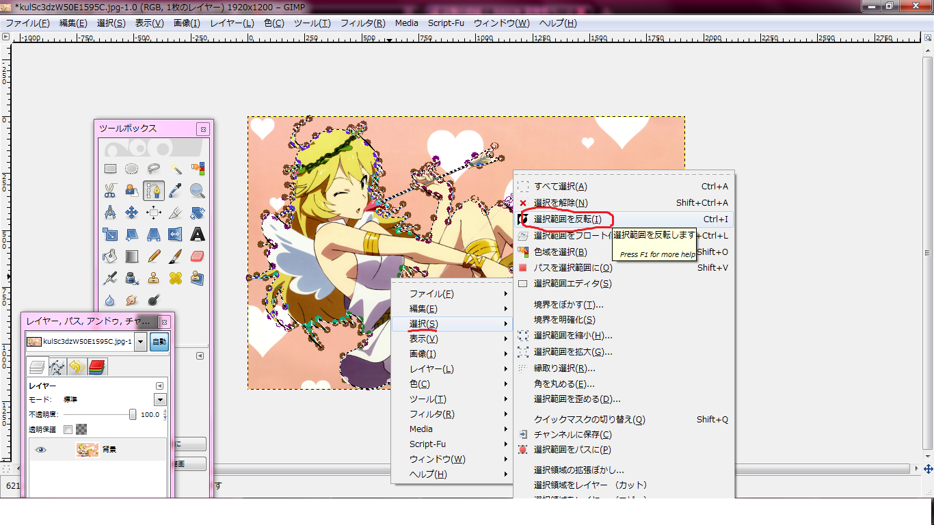Click the 自動 auto-follow button
This screenshot has width=934, height=525.
pyautogui.click(x=159, y=342)
